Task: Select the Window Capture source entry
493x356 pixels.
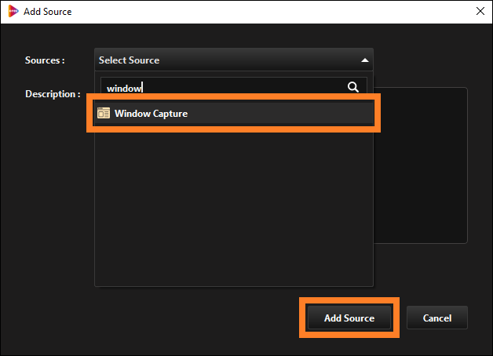Action: [x=234, y=114]
